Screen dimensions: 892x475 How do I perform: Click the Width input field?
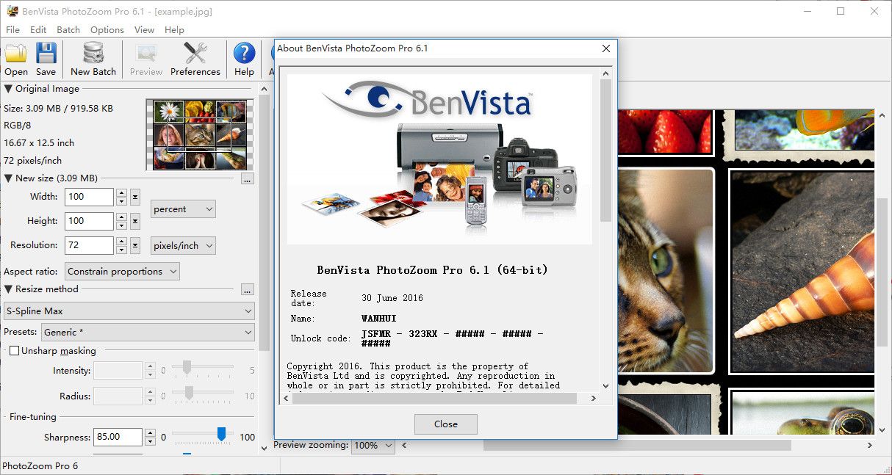(89, 197)
